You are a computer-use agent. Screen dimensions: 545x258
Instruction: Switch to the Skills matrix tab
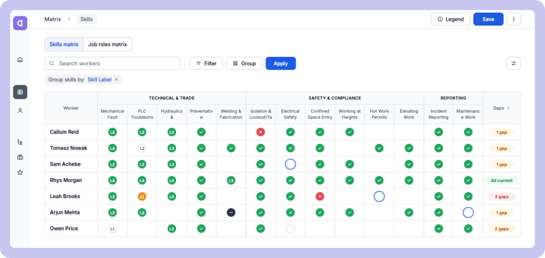pyautogui.click(x=64, y=45)
